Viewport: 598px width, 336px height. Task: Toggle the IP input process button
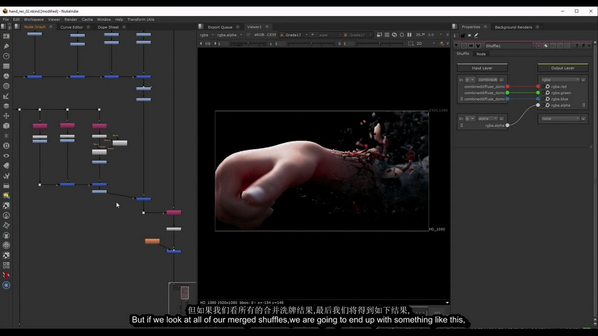tap(249, 35)
